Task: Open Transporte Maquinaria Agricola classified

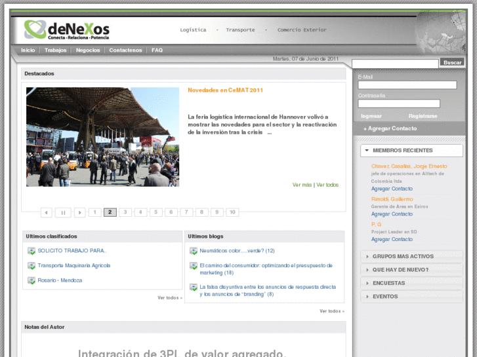Action: (74, 265)
